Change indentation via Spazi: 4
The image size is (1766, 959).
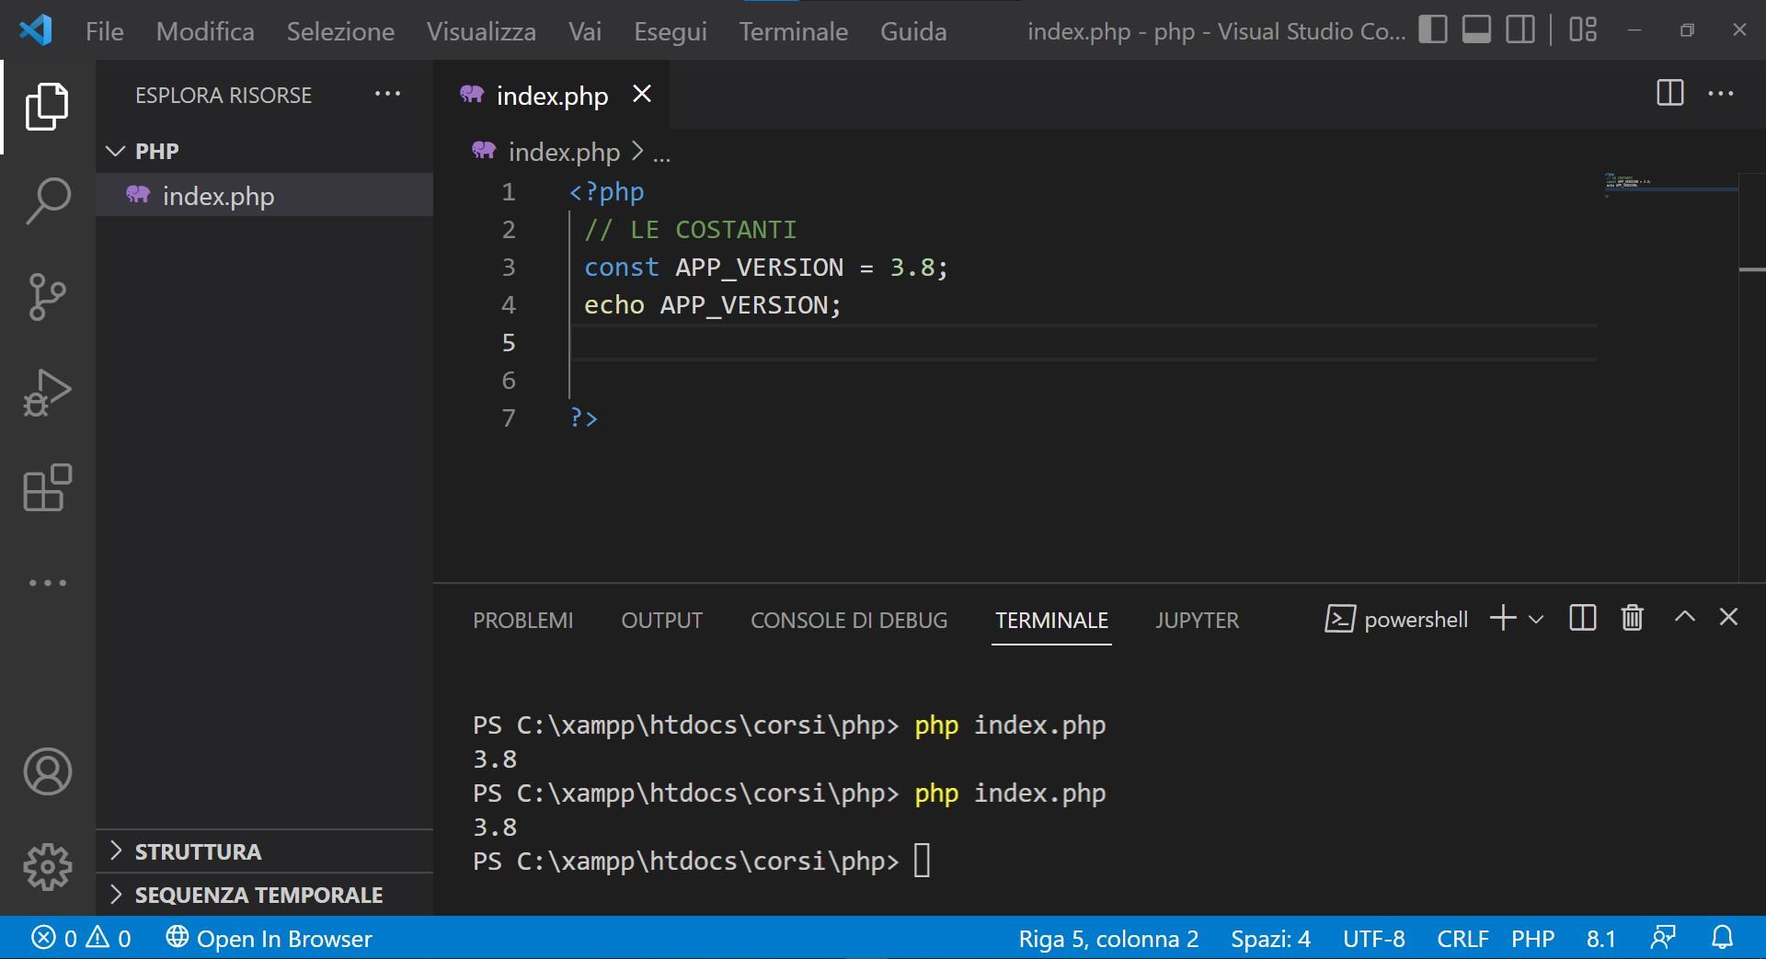(1271, 939)
